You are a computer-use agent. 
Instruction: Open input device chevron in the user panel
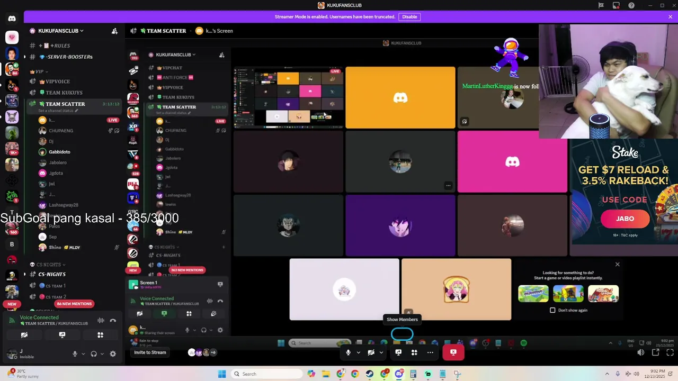[83, 354]
